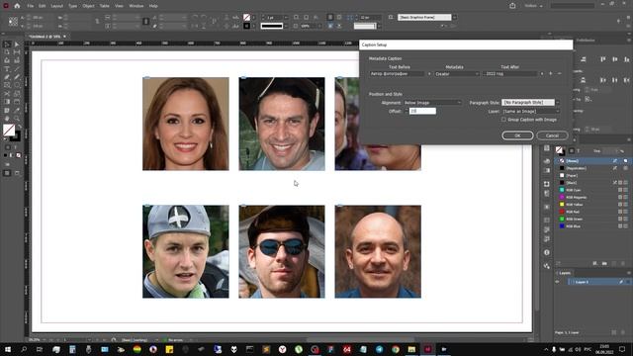Open Telegram icon in the taskbar
This screenshot has width=633, height=356.
pos(379,349)
